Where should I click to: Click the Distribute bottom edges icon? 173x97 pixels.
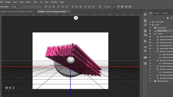pos(81,7)
